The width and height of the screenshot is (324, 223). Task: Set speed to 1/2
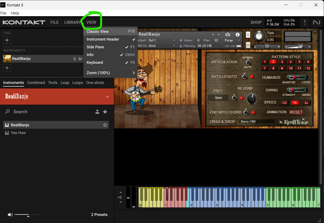[284, 103]
